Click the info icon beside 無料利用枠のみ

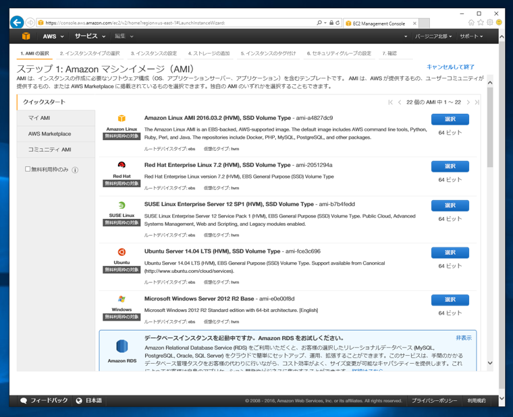75,170
